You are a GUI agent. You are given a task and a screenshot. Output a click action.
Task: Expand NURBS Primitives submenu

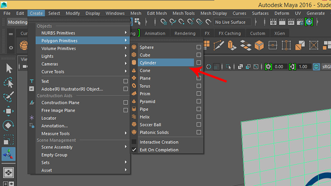(82, 33)
